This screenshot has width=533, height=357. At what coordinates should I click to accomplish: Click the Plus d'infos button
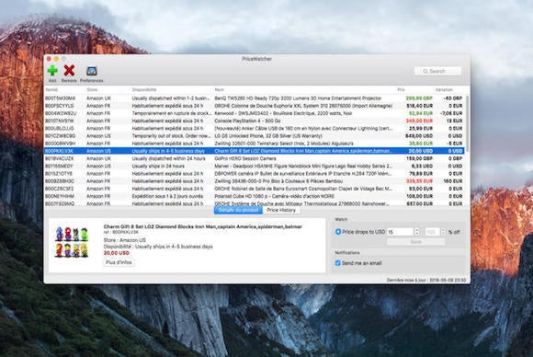119,262
